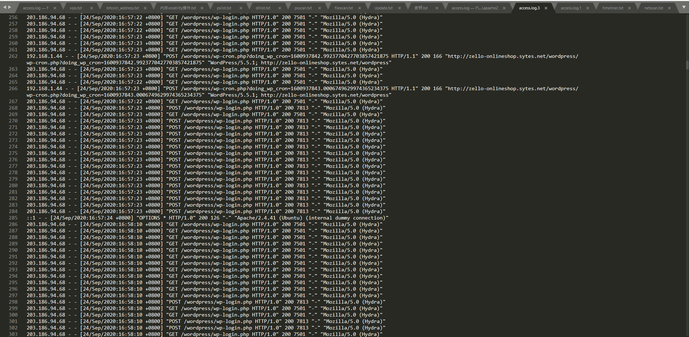The width and height of the screenshot is (689, 337).
Task: Close the first access.log — F tab
Action: 55,8
